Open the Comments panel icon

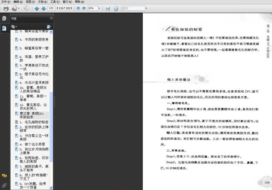tap(4, 176)
